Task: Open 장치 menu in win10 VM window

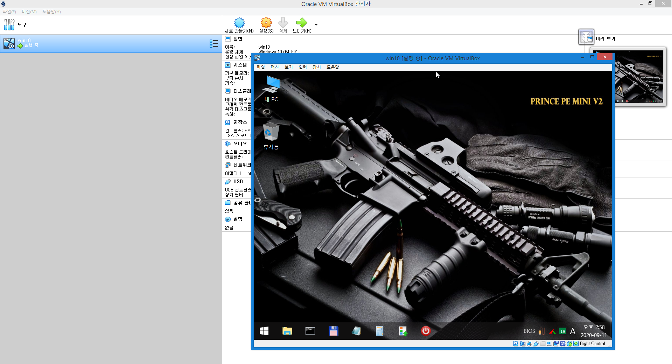Action: 316,67
